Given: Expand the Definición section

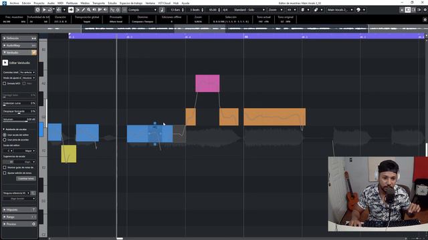Looking at the screenshot, I should coord(19,39).
